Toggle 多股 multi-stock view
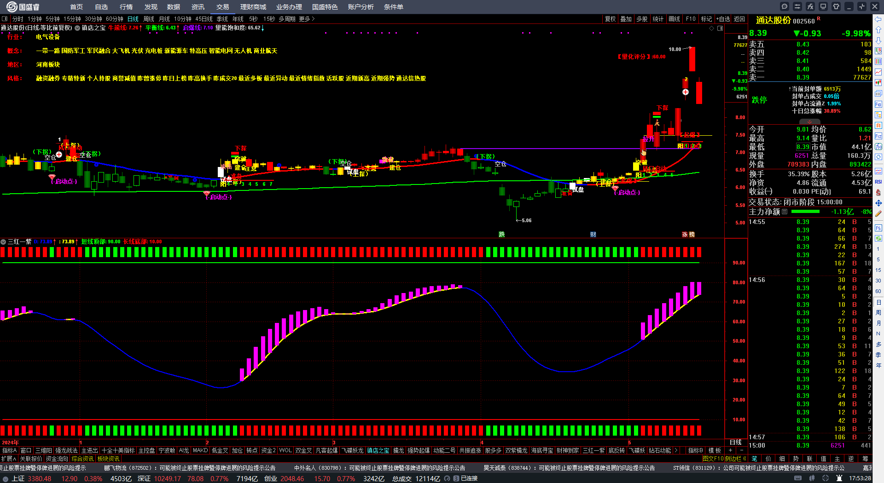Image resolution: width=884 pixels, height=483 pixels. click(x=642, y=19)
